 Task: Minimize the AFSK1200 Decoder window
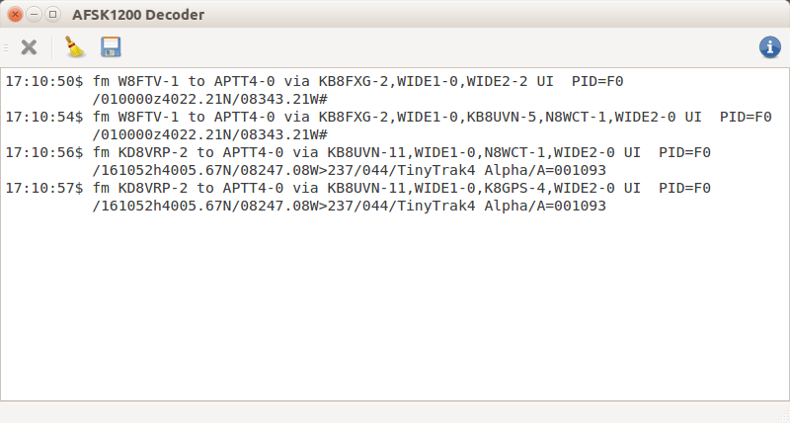[34, 14]
